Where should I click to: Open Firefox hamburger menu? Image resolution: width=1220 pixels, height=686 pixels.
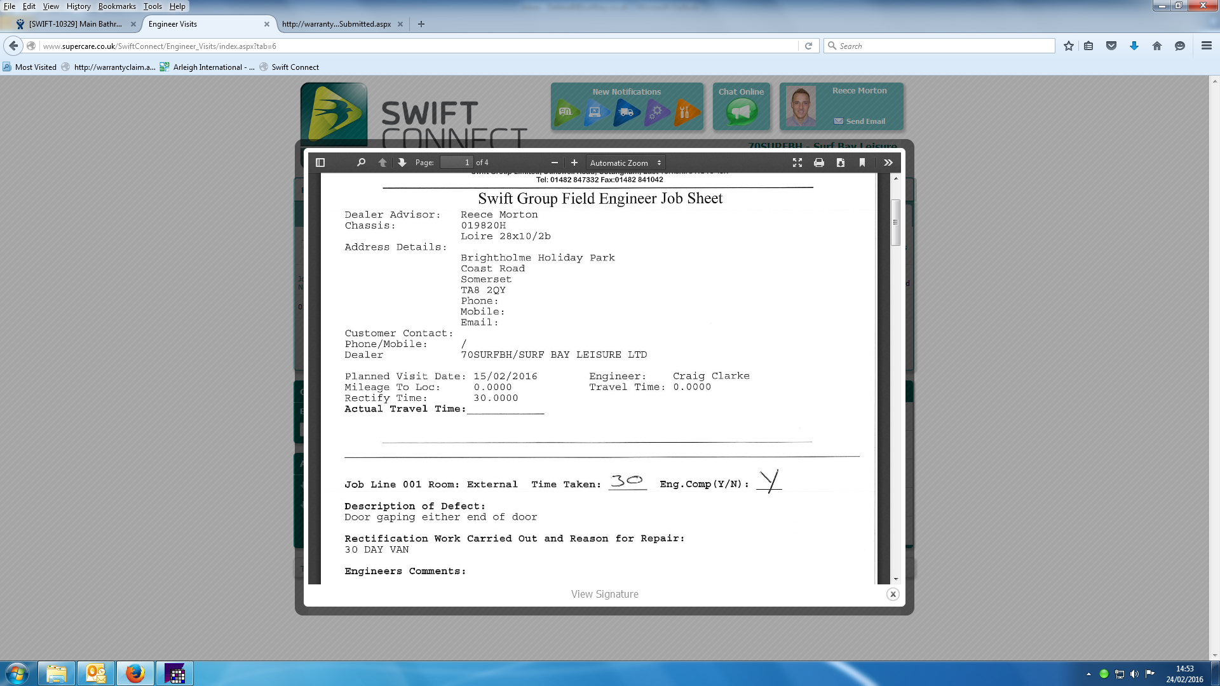pyautogui.click(x=1206, y=46)
